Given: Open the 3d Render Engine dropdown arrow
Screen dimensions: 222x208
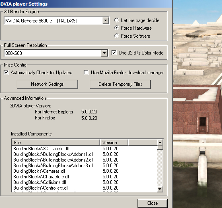Looking at the screenshot, I should [x=105, y=20].
